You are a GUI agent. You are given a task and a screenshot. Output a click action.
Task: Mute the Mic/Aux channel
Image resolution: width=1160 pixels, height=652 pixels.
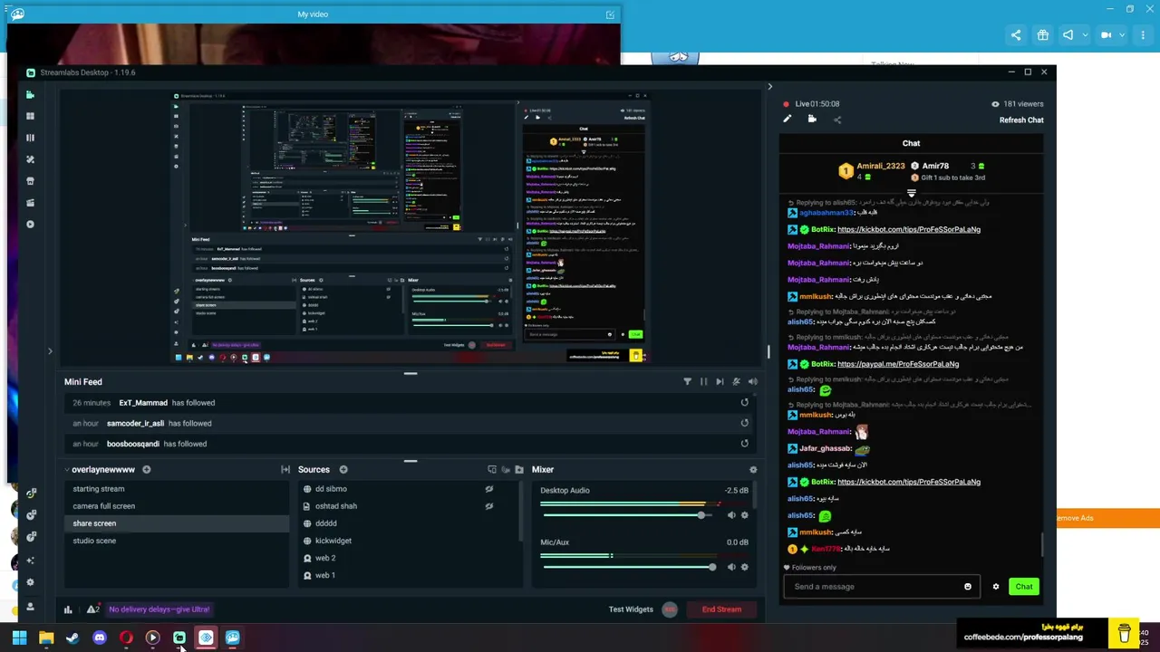(731, 567)
